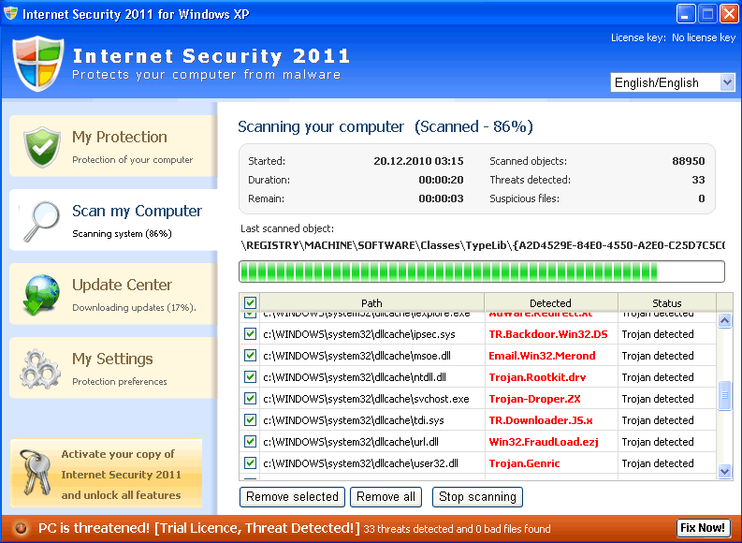Open the English/English language dropdown
Viewport: 742px width, 543px height.
pyautogui.click(x=673, y=82)
